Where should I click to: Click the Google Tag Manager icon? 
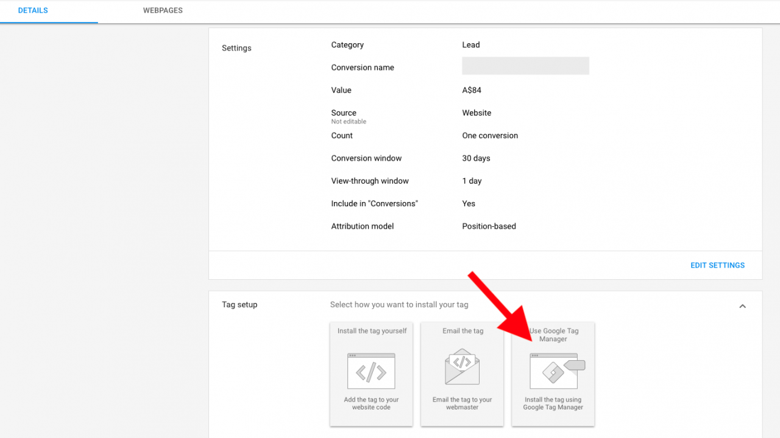click(x=557, y=371)
